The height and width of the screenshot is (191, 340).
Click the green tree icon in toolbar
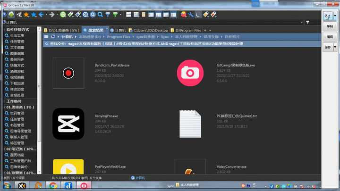point(11,15)
